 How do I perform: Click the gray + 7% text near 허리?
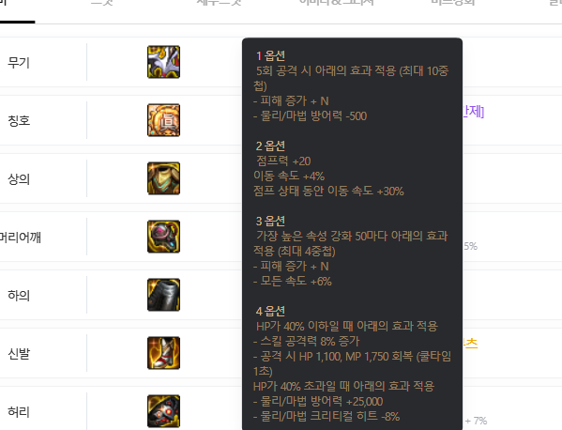[x=476, y=421]
